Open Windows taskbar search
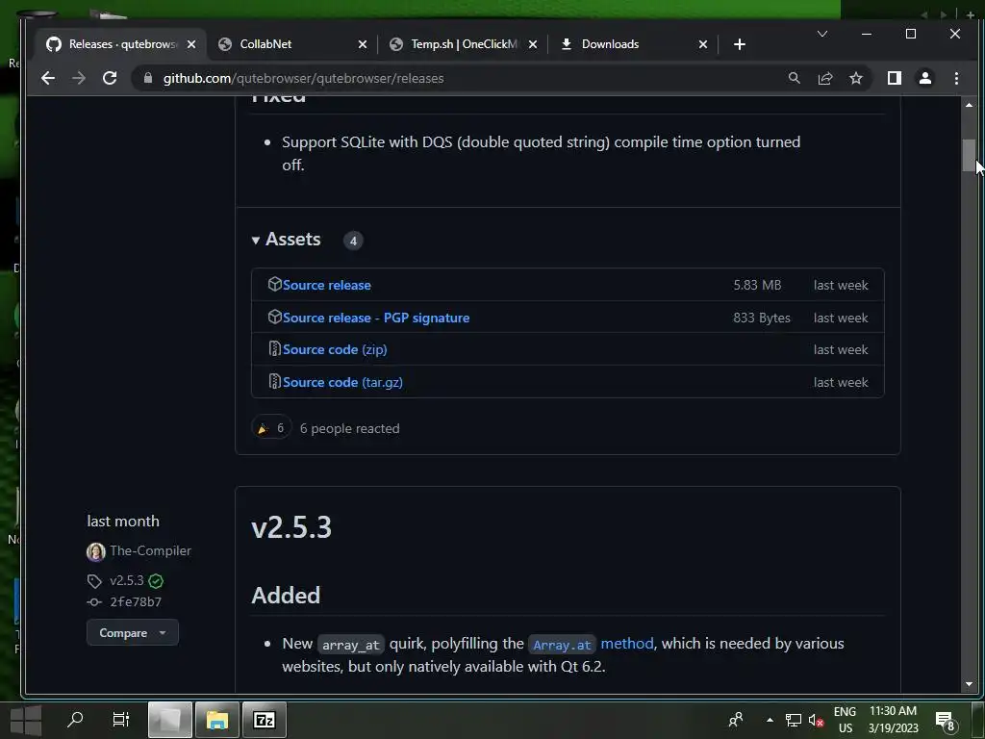 [75, 719]
